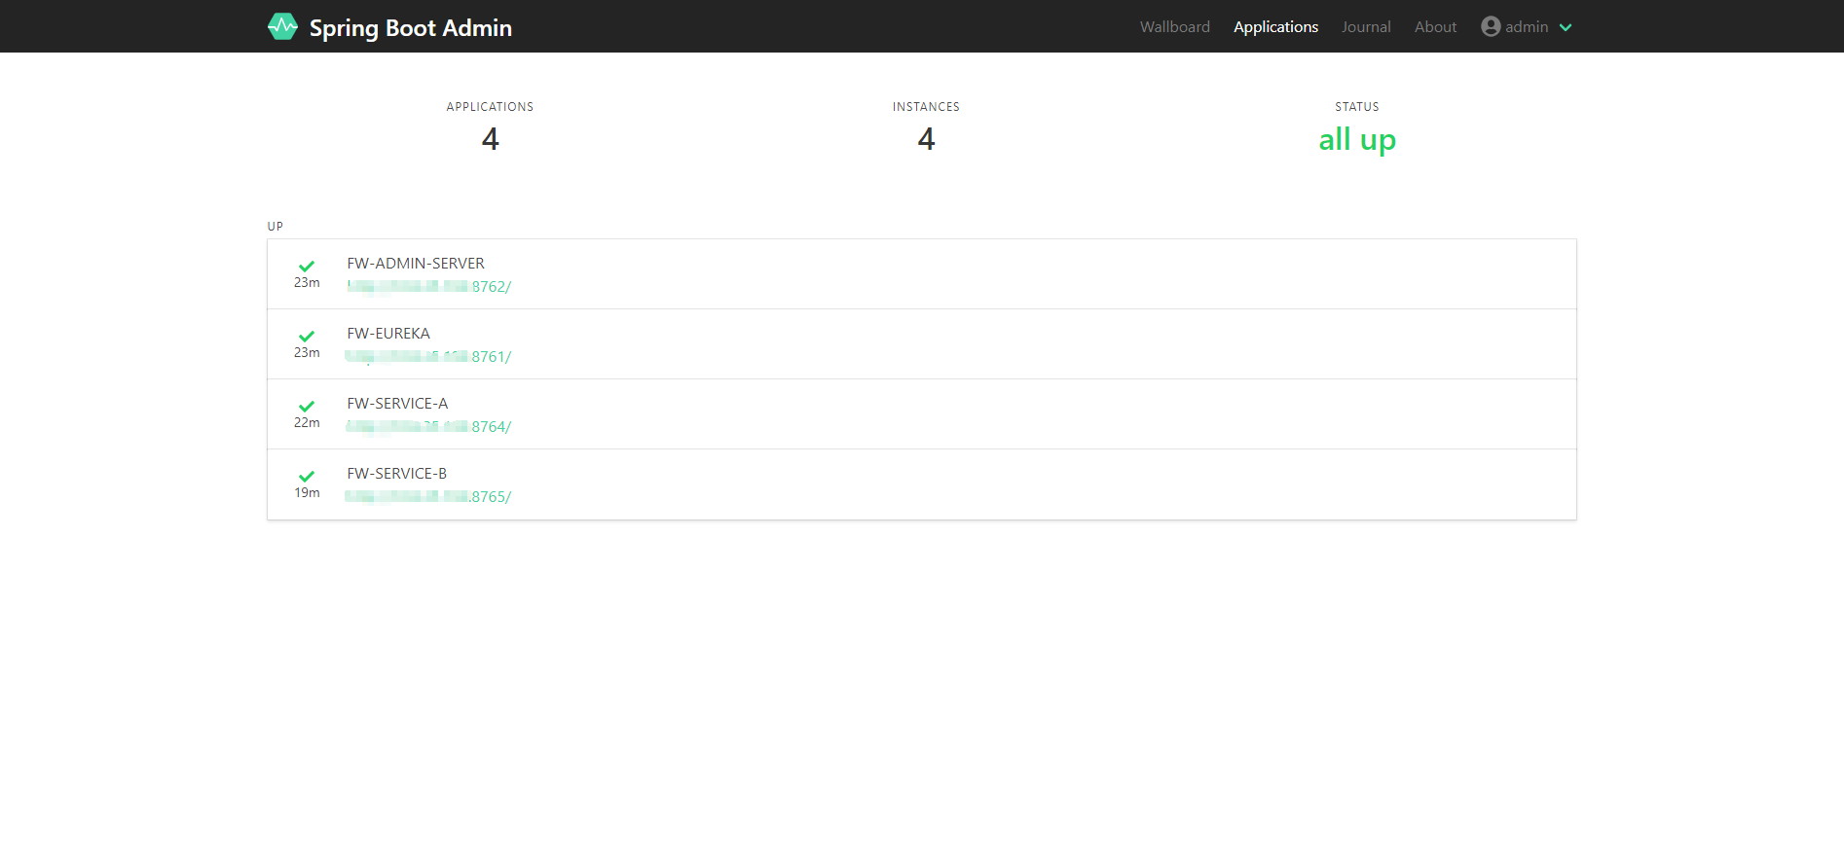The width and height of the screenshot is (1844, 860).
Task: Click the INSTANCES stat label
Action: pyautogui.click(x=926, y=107)
